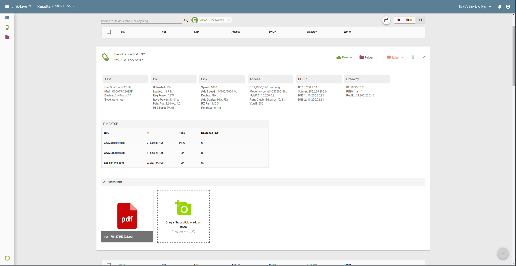Delete the result using trash icon

coord(413,58)
